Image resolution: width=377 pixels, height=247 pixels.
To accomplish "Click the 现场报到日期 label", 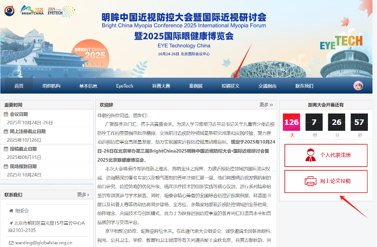I will 23,166.
